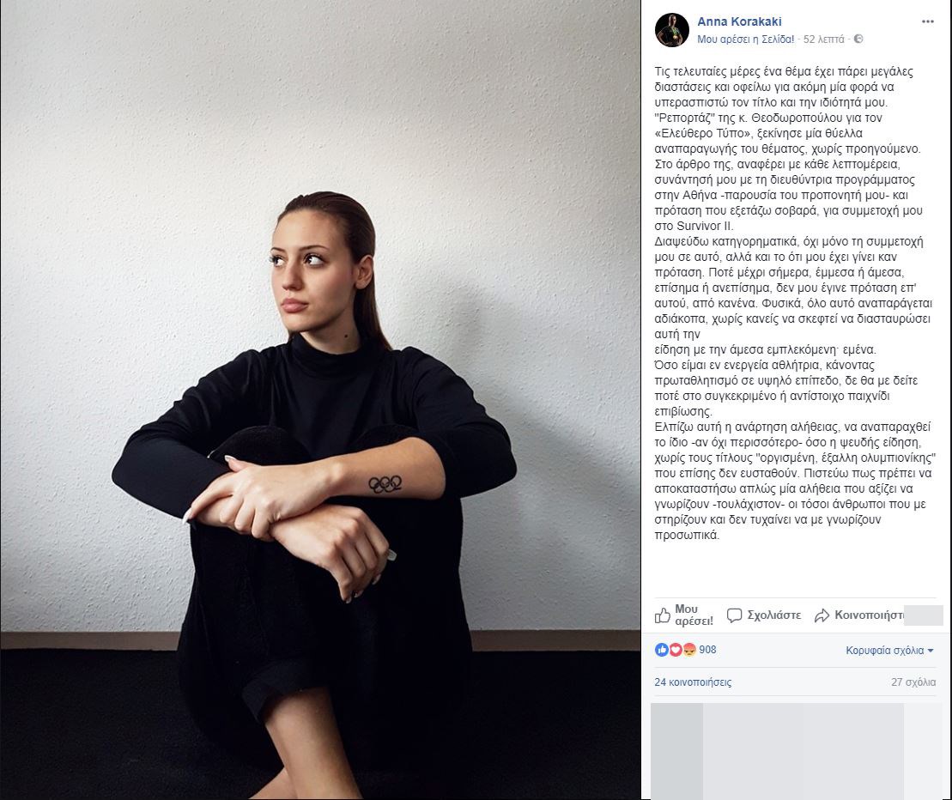Click Anna Korakaki's profile picture
Image resolution: width=952 pixels, height=800 pixels.
click(x=671, y=30)
